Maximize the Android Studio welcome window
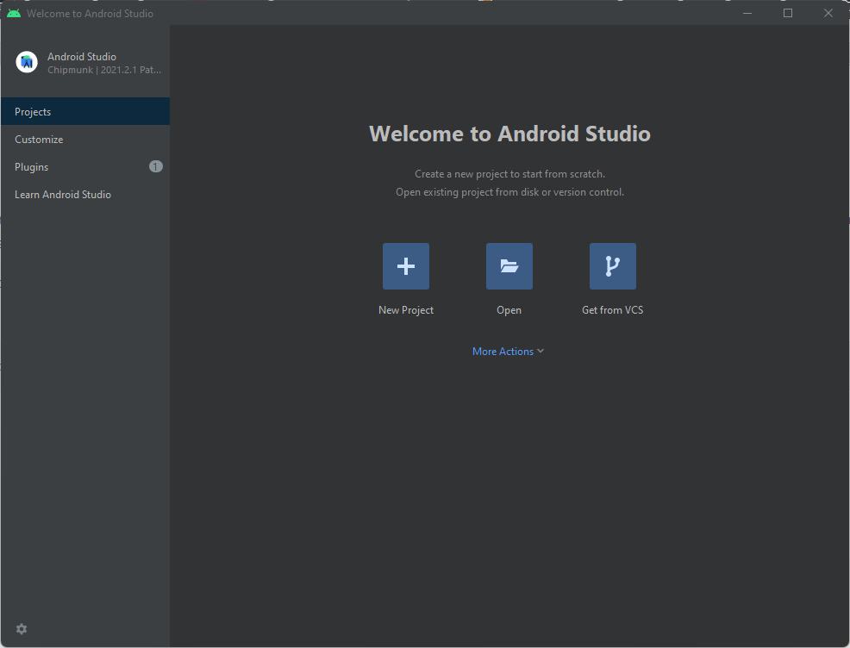 [788, 13]
